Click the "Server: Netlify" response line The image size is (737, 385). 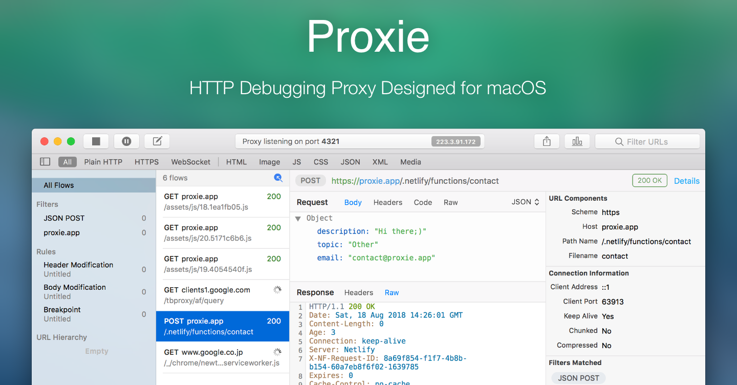point(342,350)
